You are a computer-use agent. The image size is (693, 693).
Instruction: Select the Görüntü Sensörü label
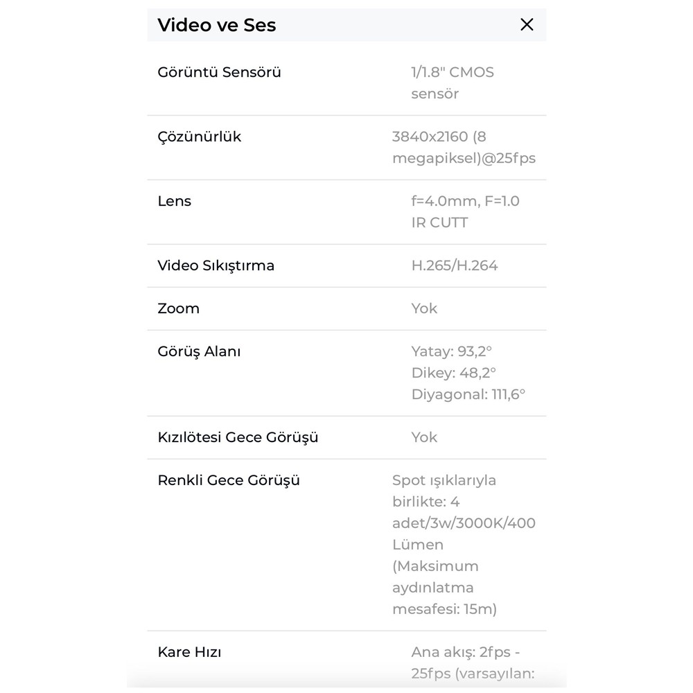click(220, 72)
